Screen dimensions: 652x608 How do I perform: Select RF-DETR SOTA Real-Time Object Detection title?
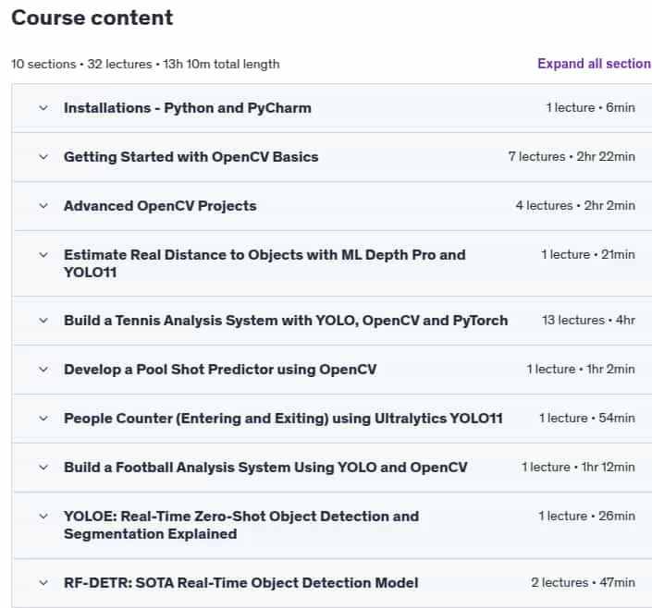(x=240, y=583)
